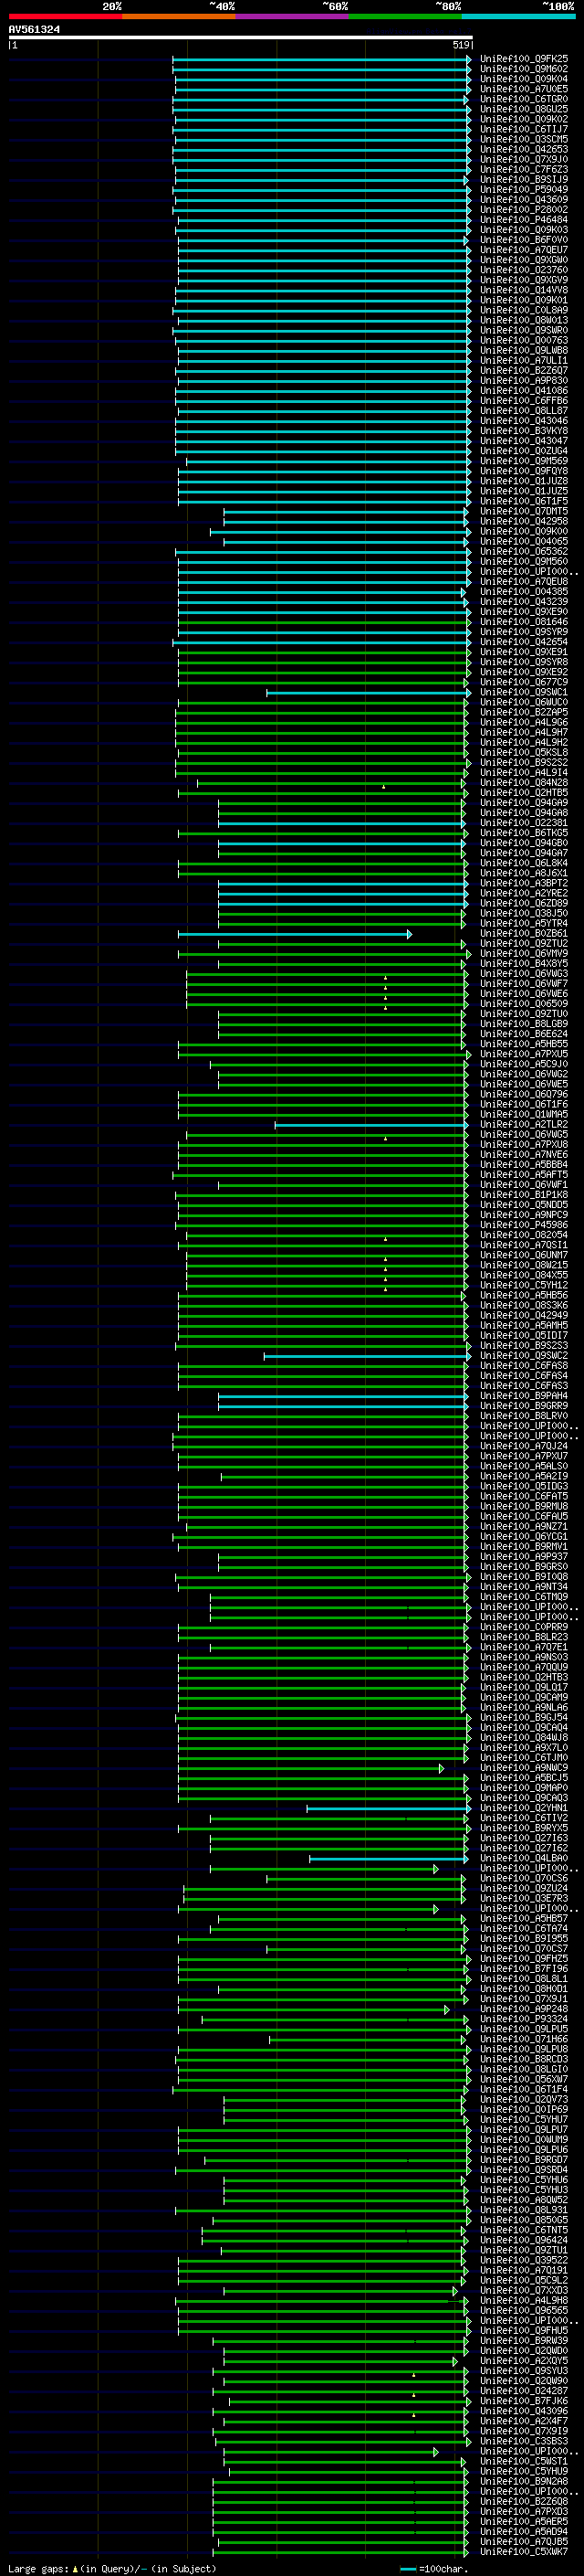
Task: Open hit UniRef100_O81646
Action: pyautogui.click(x=524, y=622)
